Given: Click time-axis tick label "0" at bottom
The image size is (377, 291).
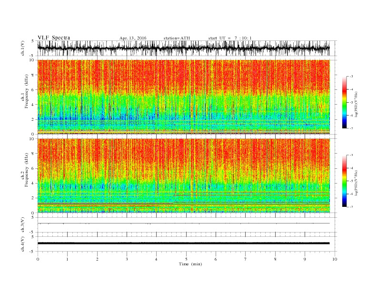Looking at the screenshot, I should point(38,259).
